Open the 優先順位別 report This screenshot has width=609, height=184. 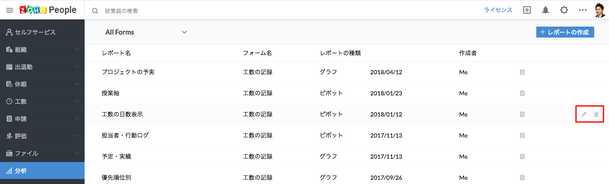[116, 178]
